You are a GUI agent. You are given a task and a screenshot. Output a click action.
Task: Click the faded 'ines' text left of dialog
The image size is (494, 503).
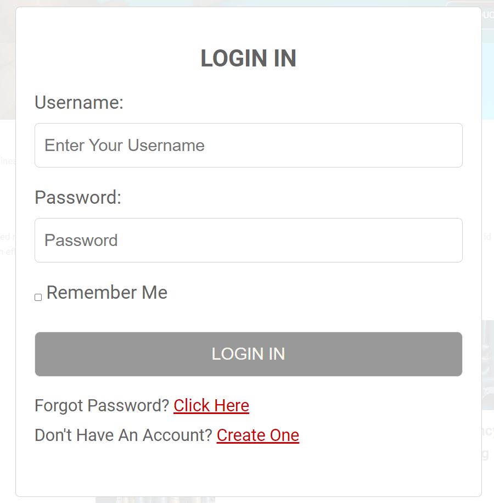pos(8,161)
